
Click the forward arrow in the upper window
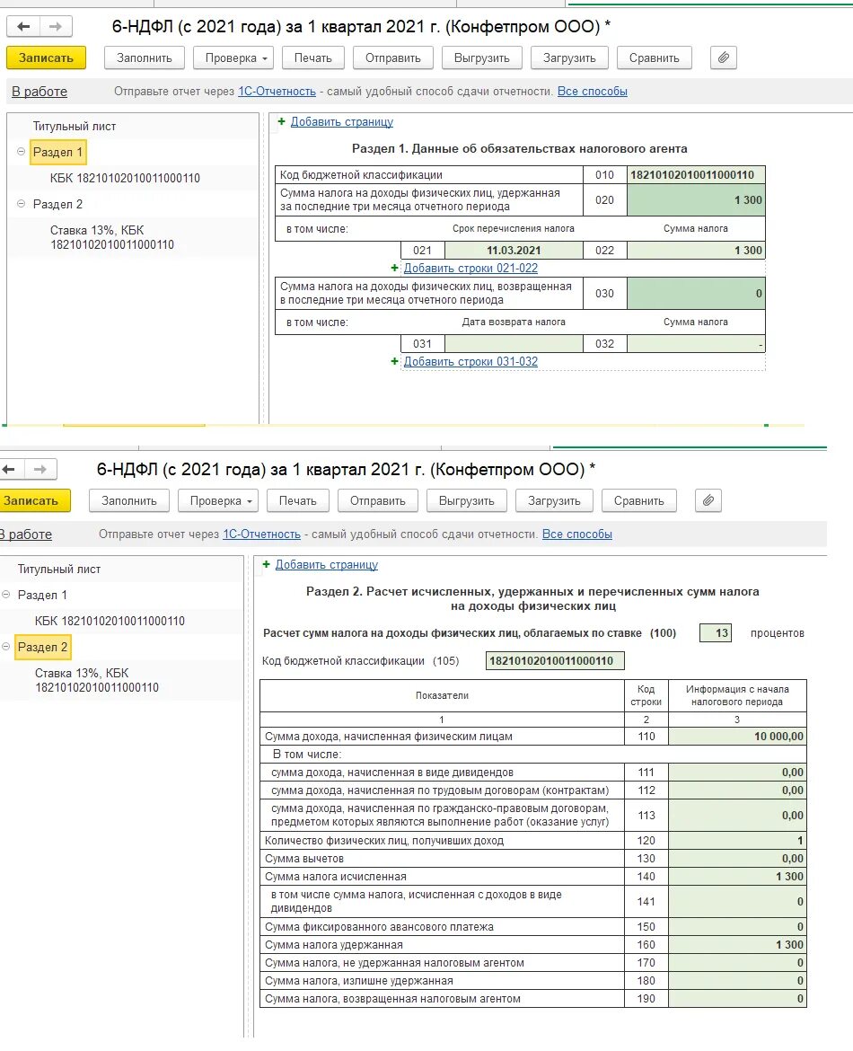click(57, 27)
